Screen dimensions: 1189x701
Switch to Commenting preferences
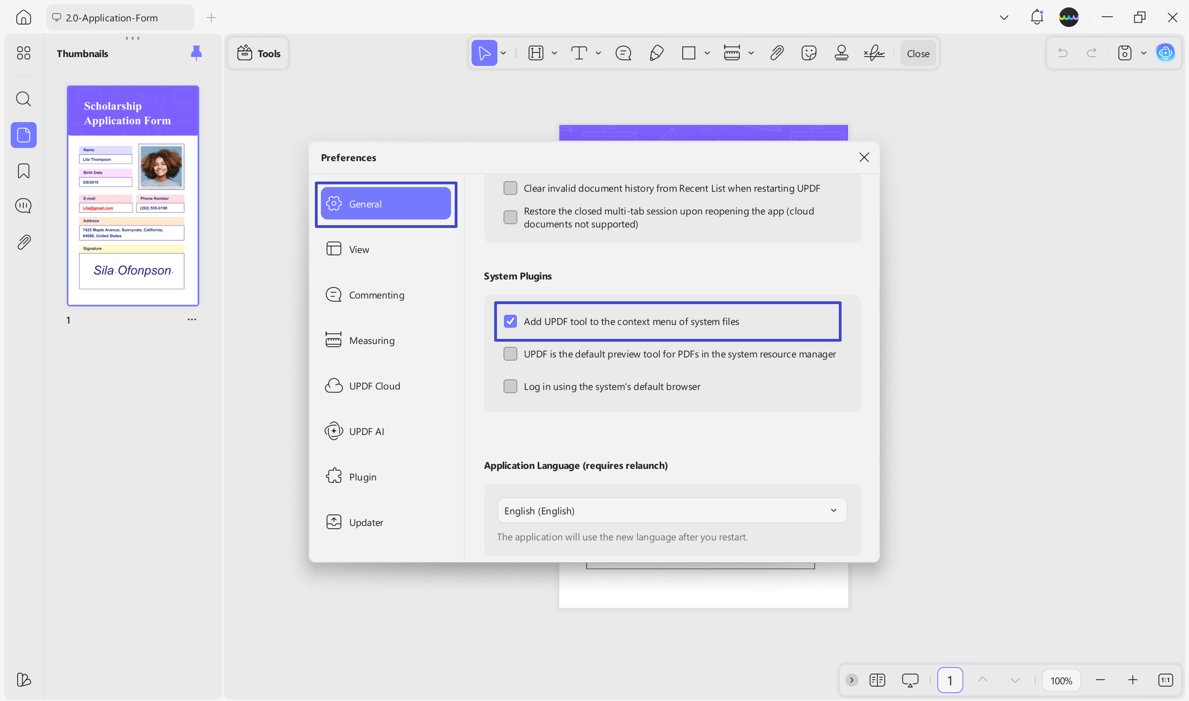point(385,295)
